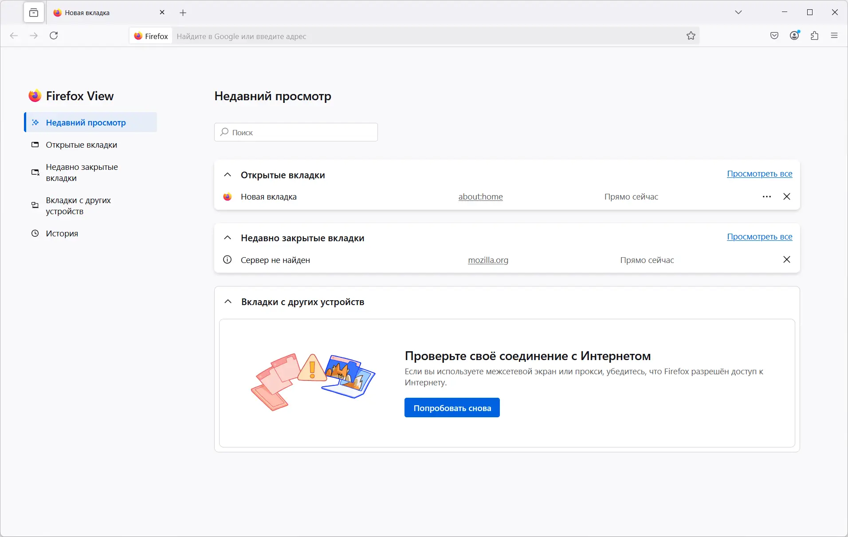The height and width of the screenshot is (537, 848).
Task: Select Вкладки с других устройств sidebar item
Action: (78, 206)
